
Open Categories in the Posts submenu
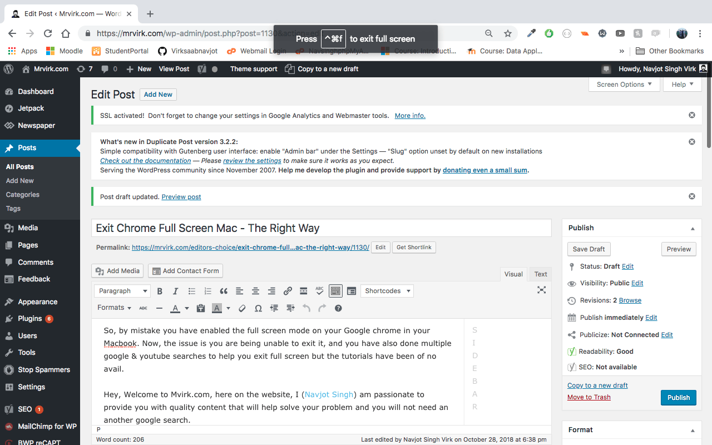click(23, 195)
